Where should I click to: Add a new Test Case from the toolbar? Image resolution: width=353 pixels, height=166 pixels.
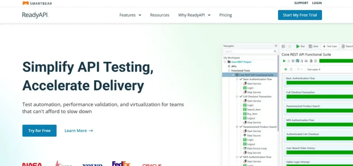330,46
